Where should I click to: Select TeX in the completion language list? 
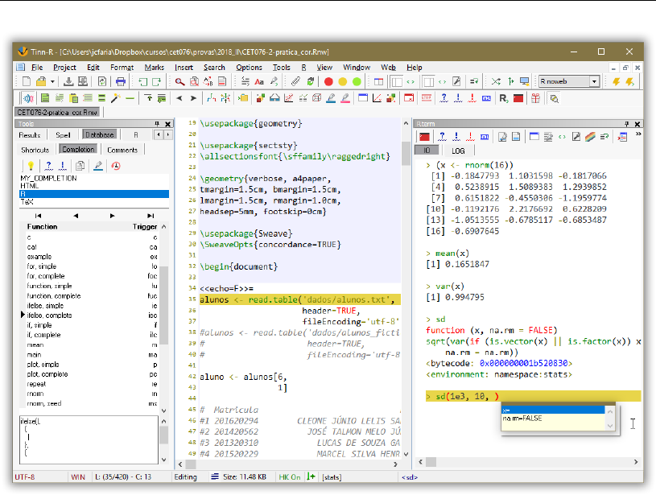(27, 201)
